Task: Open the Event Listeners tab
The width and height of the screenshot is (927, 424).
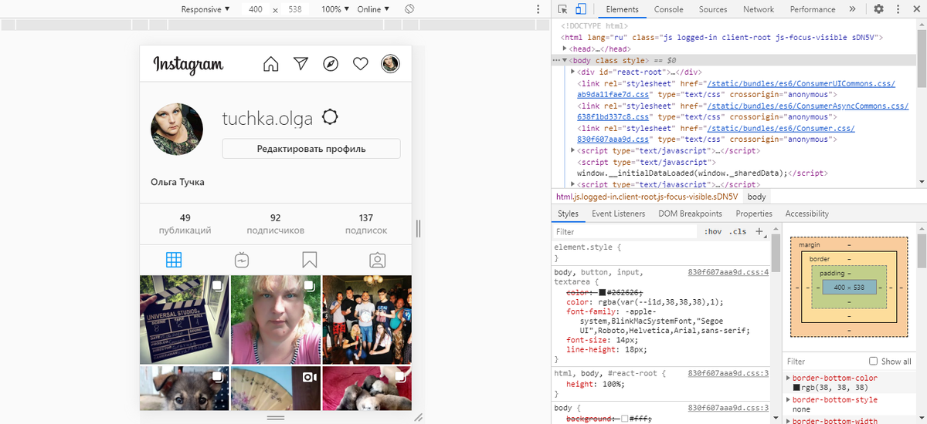Action: 618,214
